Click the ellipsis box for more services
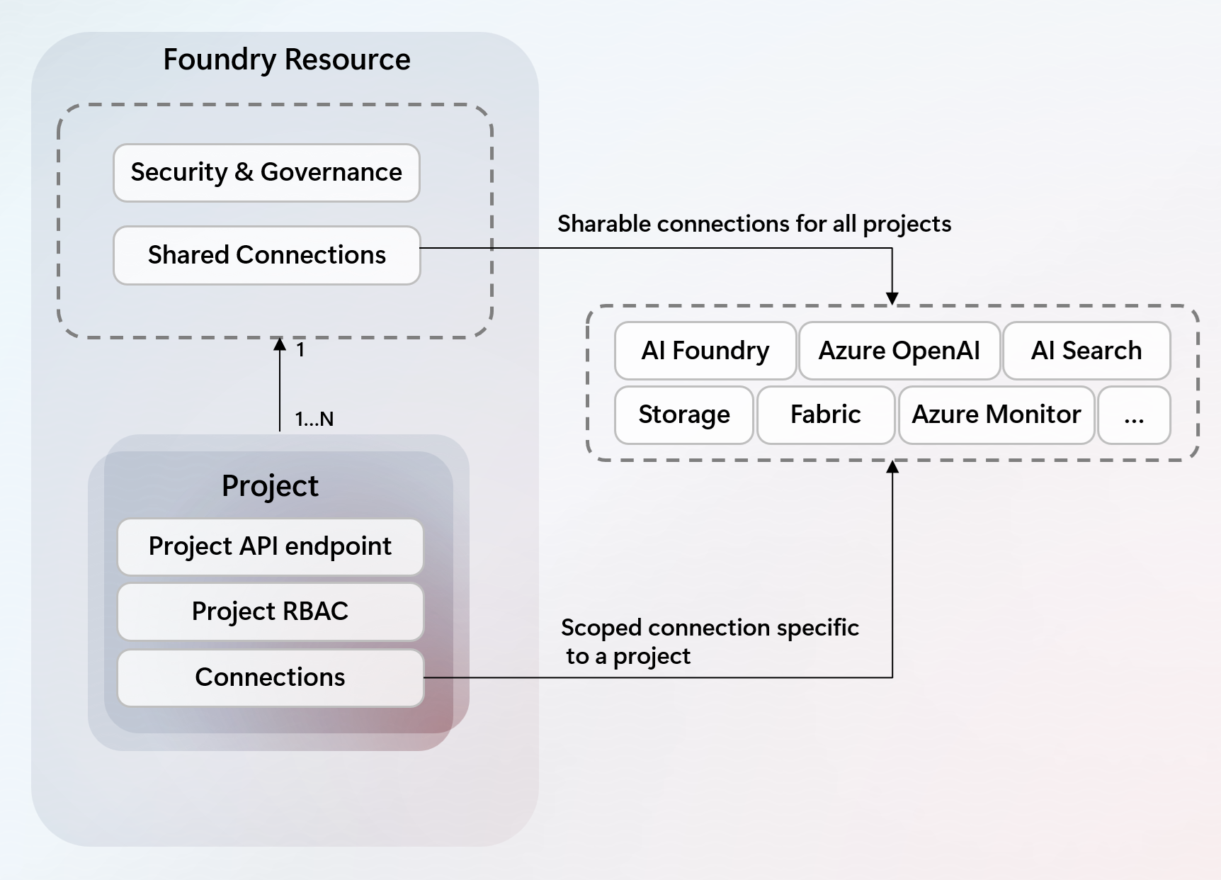 pos(1134,415)
